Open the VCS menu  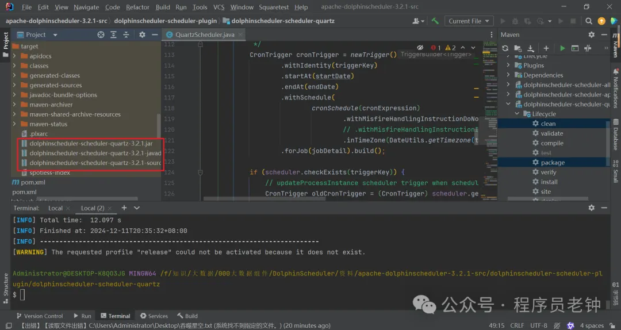218,7
